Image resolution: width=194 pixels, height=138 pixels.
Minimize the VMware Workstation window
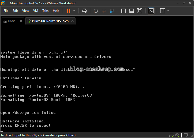178,3
